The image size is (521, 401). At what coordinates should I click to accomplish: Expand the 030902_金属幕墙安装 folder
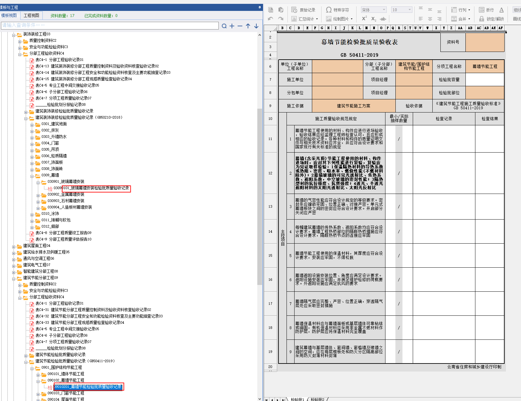click(x=38, y=196)
